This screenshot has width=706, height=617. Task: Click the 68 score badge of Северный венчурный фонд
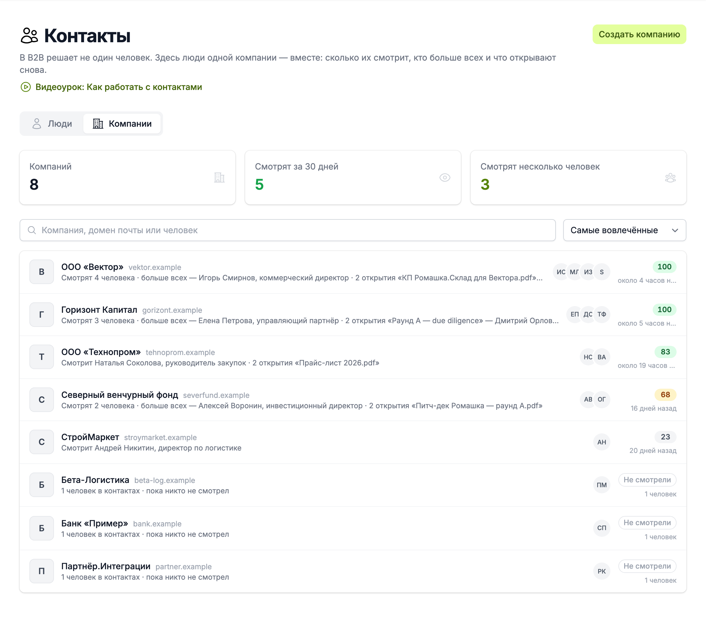tap(665, 395)
